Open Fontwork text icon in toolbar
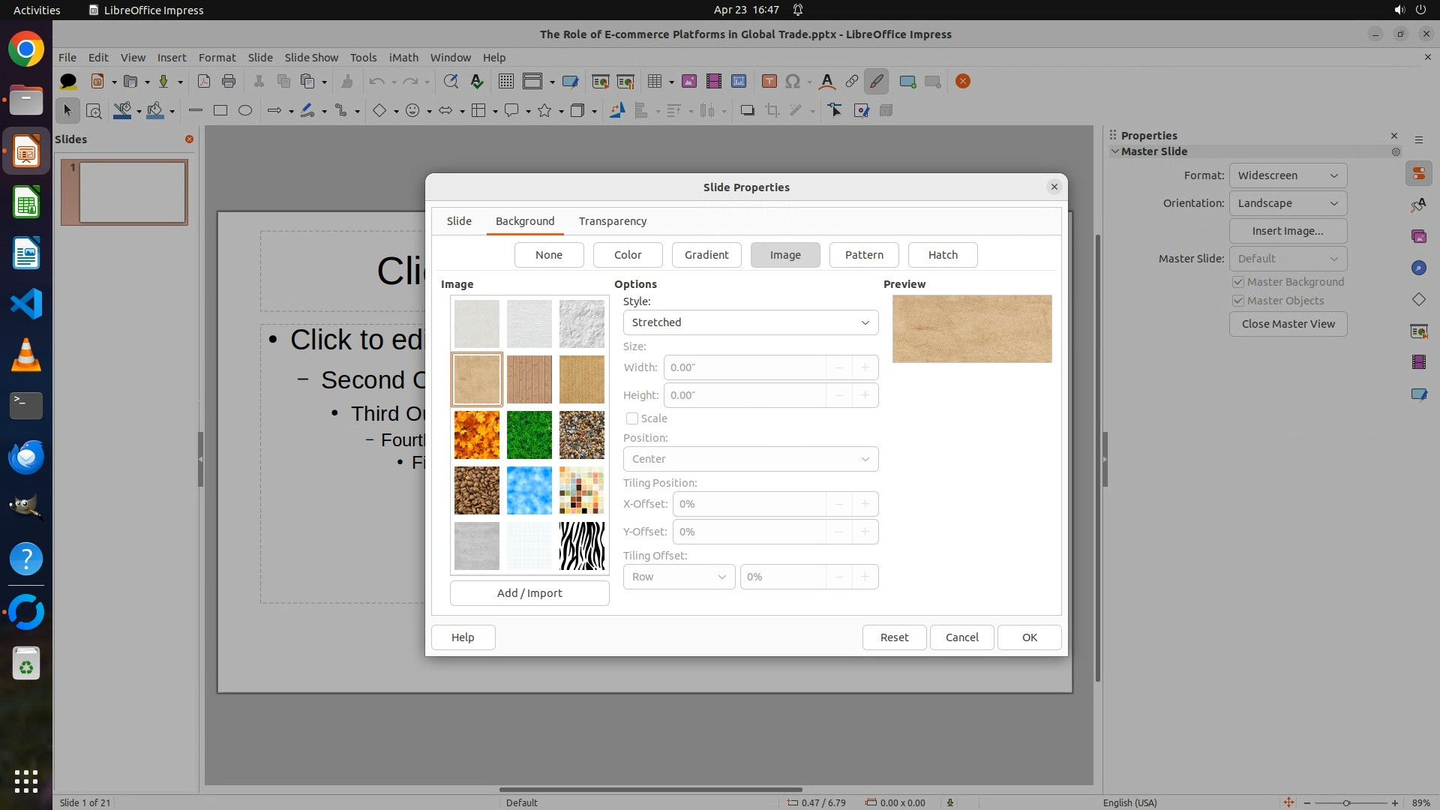The height and width of the screenshot is (810, 1440). click(826, 82)
